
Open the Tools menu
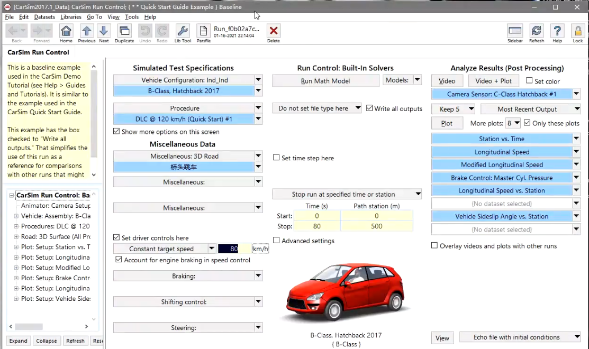[131, 17]
